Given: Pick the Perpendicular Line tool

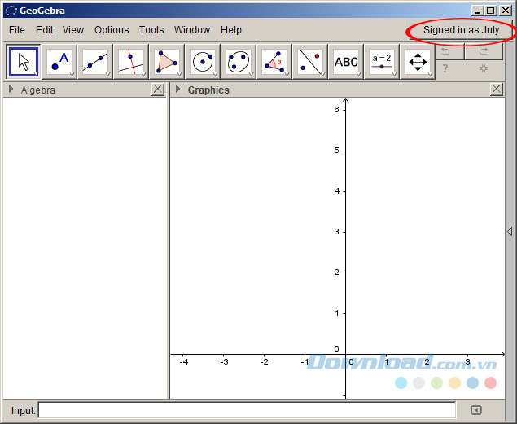Looking at the screenshot, I should pyautogui.click(x=131, y=62).
